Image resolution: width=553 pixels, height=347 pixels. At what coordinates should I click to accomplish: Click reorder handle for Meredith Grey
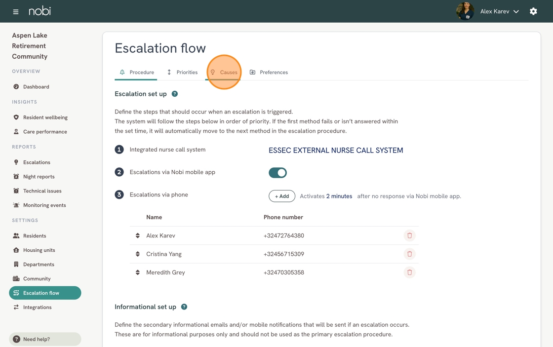[138, 272]
